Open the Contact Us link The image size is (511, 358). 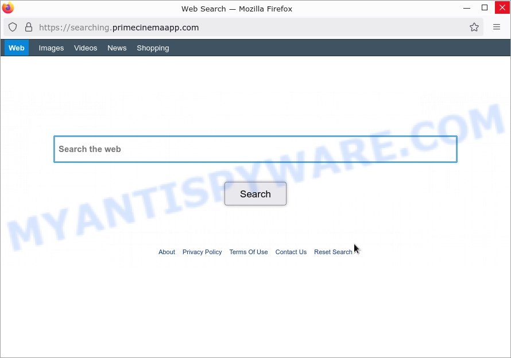pyautogui.click(x=291, y=252)
